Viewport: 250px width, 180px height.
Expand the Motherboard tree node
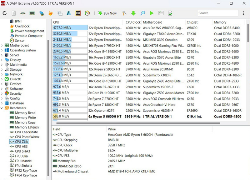[2, 46]
